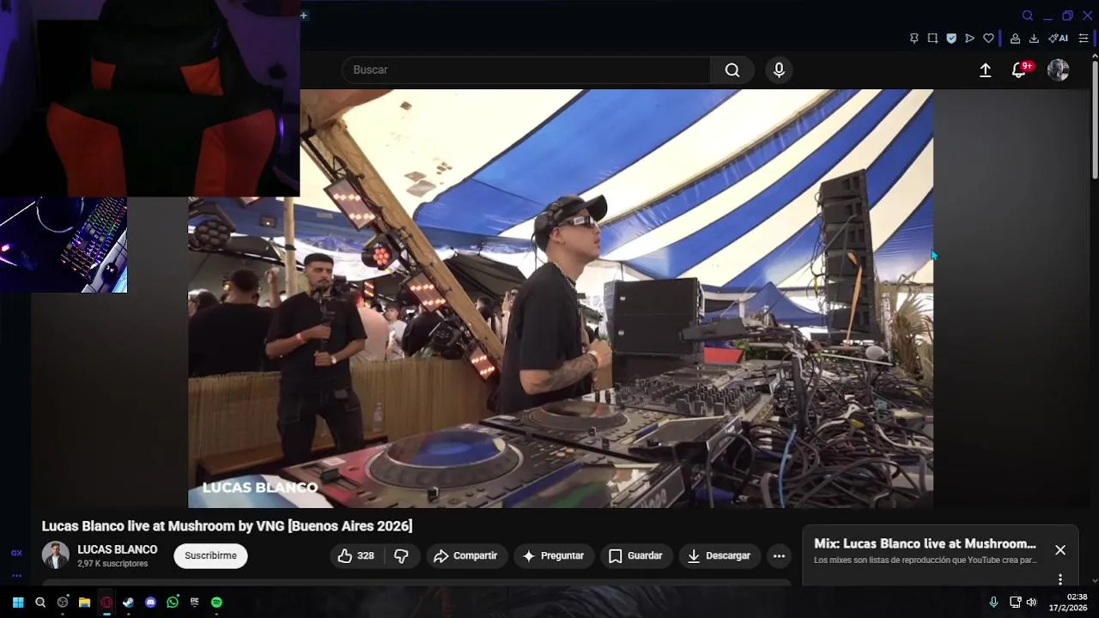Image resolution: width=1099 pixels, height=618 pixels.
Task: Open the Mix: Lucas Blanco live playlist title
Action: coord(925,544)
